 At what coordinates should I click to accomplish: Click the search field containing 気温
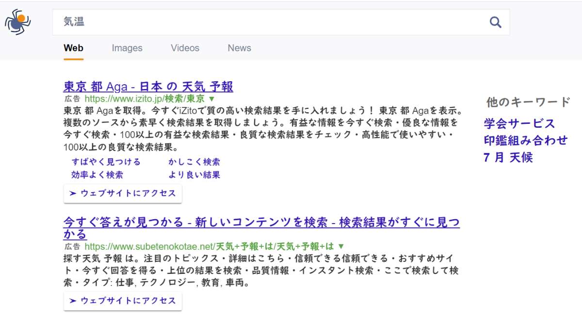coord(272,22)
